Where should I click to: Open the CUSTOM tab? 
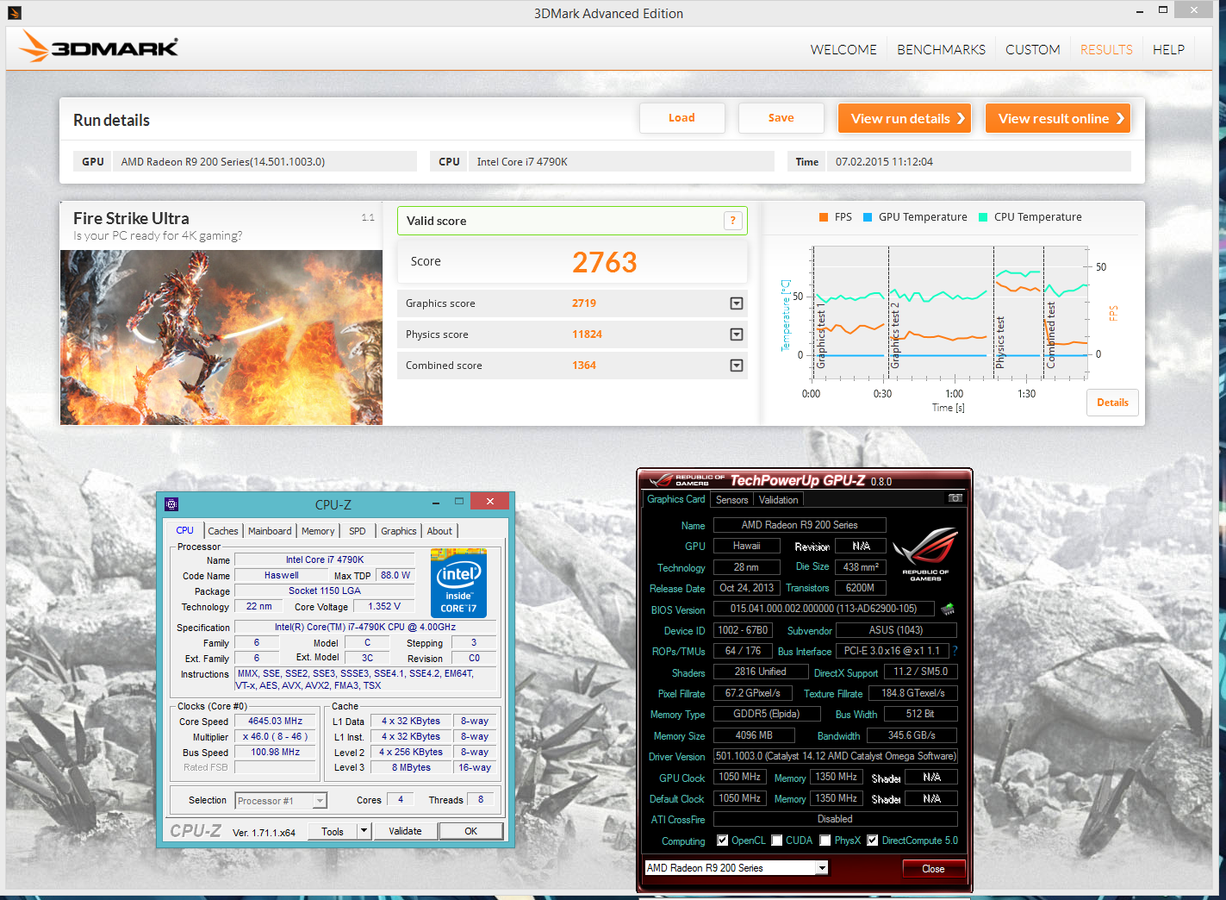pos(1032,50)
